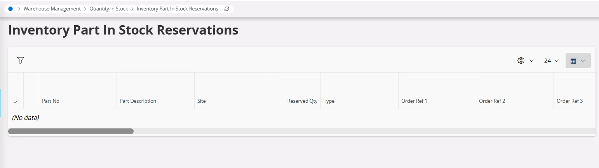This screenshot has height=168, width=599.
Task: Click Inventory Part In Stock Reservations breadcrumb
Action: 177,9
